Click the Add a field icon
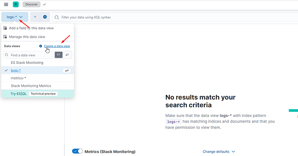298x156 pixels. click(5, 28)
